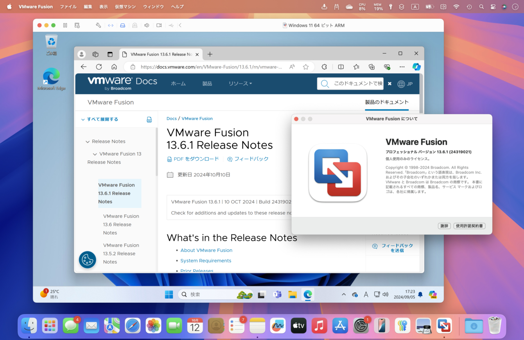Open Edge workspaces icon
Image resolution: width=524 pixels, height=340 pixels.
click(x=95, y=54)
